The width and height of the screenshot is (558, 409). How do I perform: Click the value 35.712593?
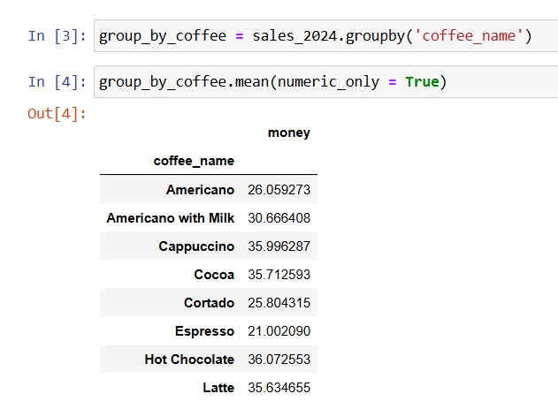pyautogui.click(x=279, y=275)
